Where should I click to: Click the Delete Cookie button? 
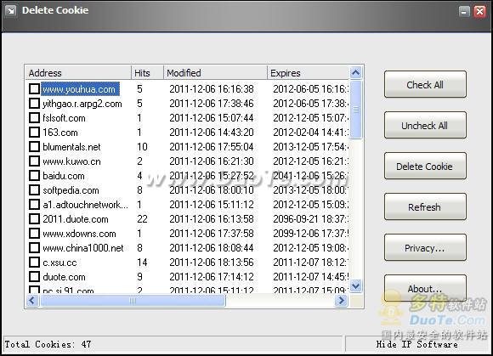(x=425, y=167)
